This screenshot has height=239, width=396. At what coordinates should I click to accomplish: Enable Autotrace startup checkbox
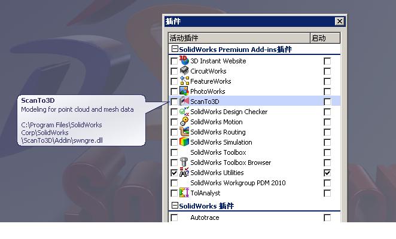(x=327, y=217)
